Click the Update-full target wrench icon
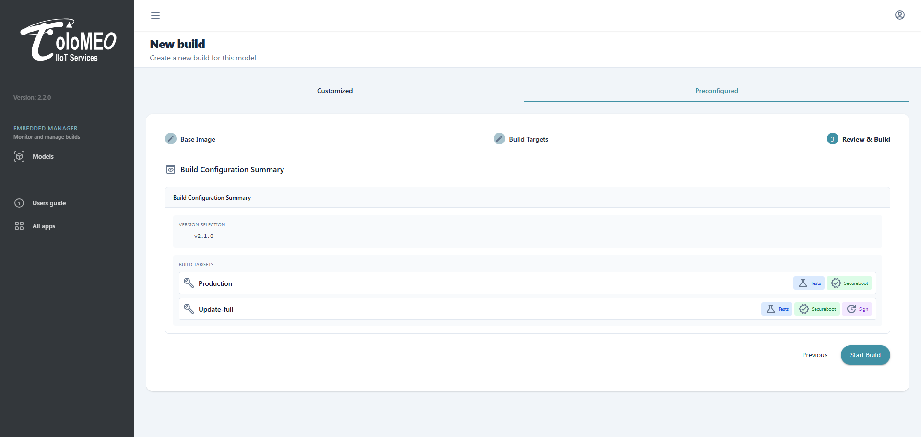 [189, 309]
